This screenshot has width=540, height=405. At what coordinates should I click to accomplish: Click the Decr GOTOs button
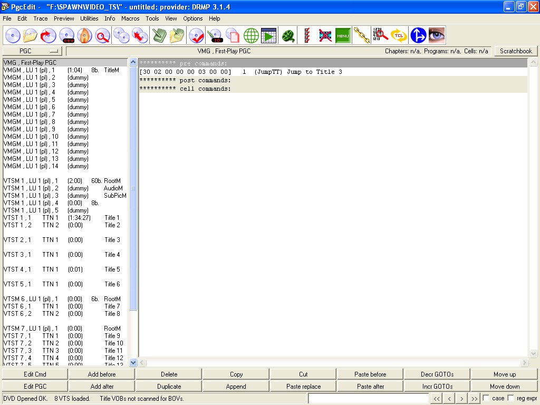click(437, 374)
